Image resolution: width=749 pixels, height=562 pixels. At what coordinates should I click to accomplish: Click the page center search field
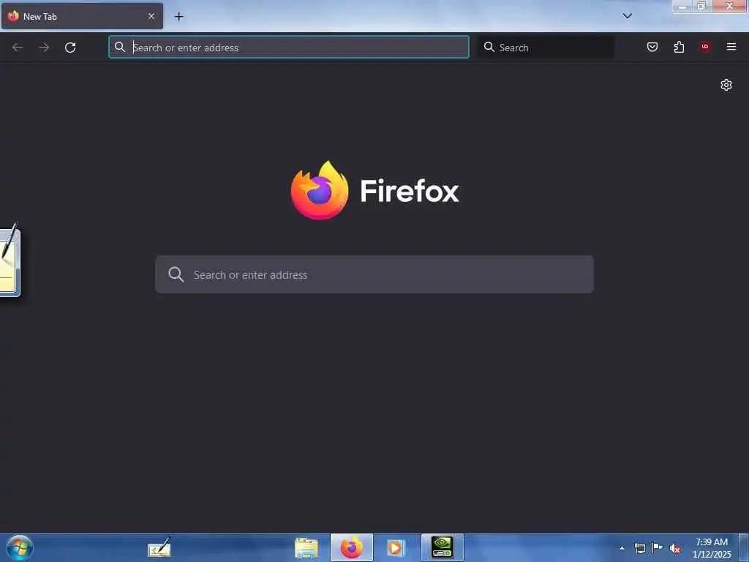click(x=374, y=274)
